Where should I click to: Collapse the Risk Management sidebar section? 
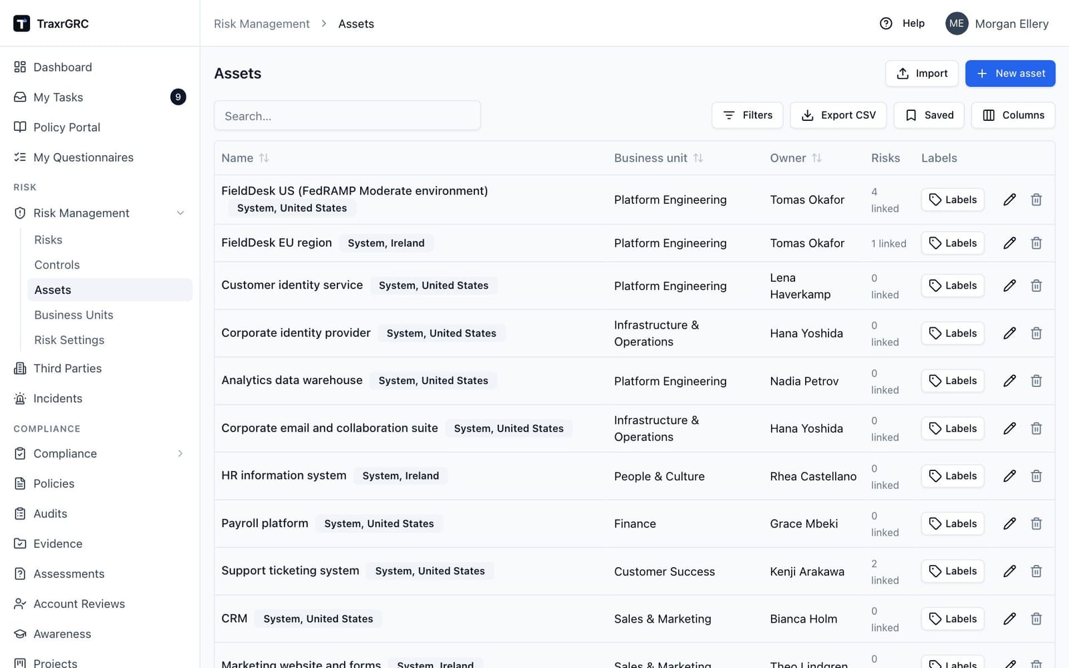coord(180,213)
